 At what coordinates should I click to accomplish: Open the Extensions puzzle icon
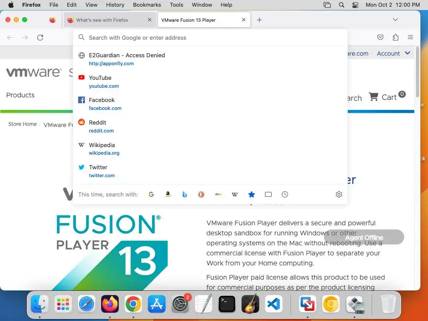click(x=395, y=37)
